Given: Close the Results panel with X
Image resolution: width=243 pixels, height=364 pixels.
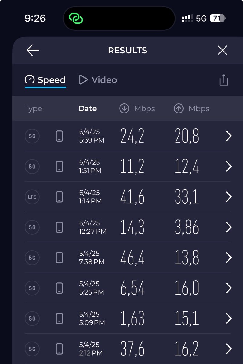Looking at the screenshot, I should tap(222, 50).
